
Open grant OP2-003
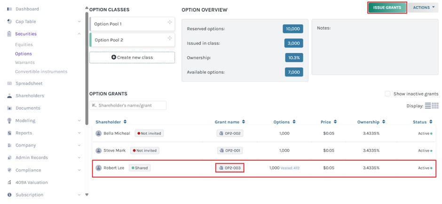230,168
